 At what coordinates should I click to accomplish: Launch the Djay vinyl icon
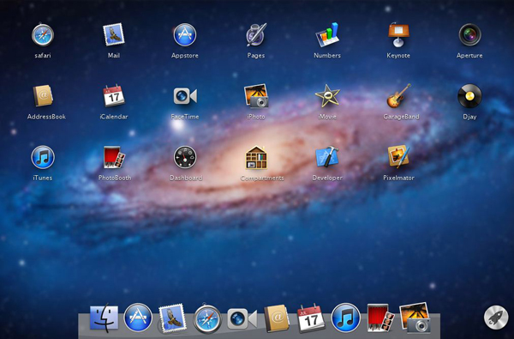469,96
